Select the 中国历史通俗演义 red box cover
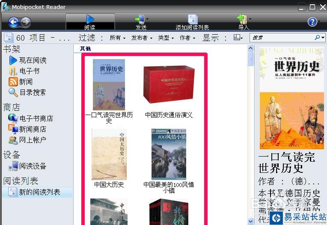Image resolution: width=327 pixels, height=225 pixels. point(169,85)
